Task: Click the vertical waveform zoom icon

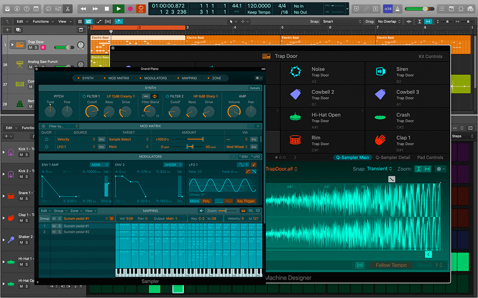Action: (418, 168)
